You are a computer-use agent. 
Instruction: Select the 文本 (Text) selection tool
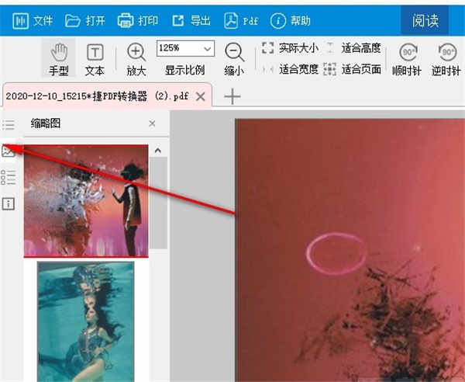(95, 60)
